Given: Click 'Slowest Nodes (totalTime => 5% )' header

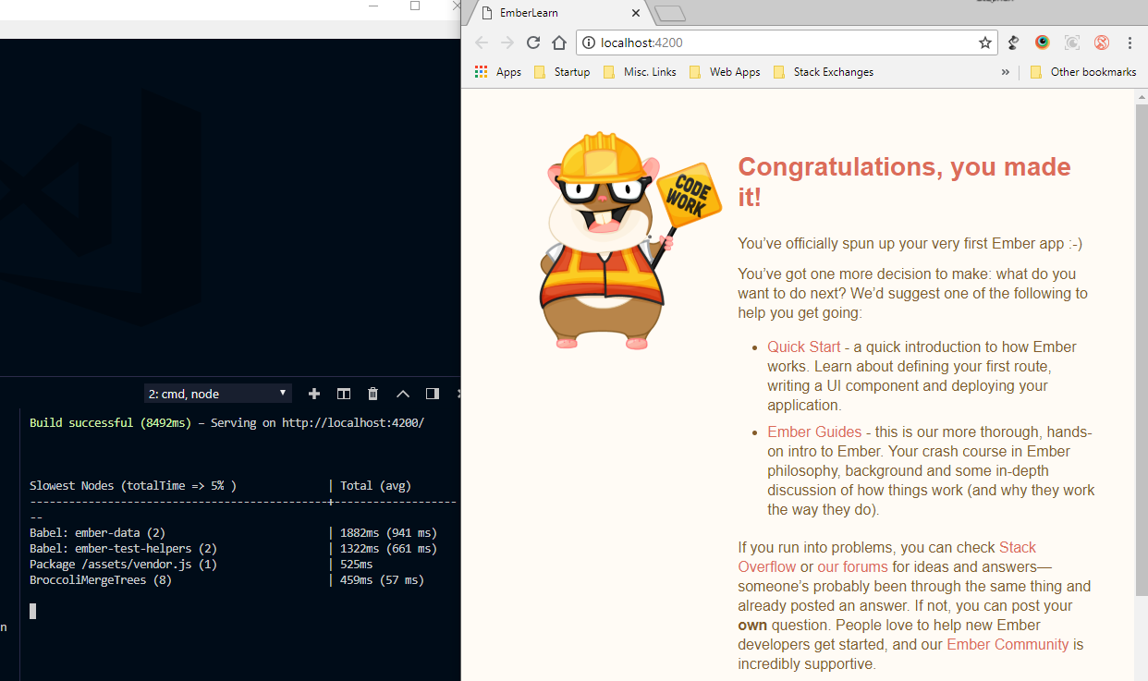Looking at the screenshot, I should (133, 486).
